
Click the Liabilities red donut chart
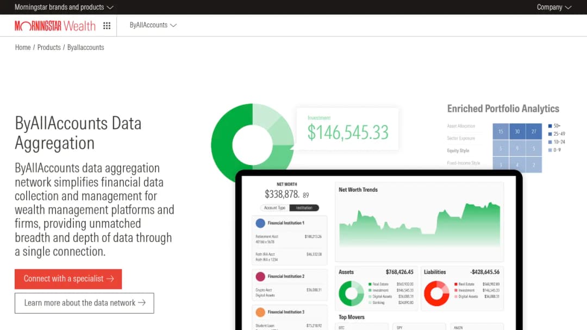(x=436, y=294)
